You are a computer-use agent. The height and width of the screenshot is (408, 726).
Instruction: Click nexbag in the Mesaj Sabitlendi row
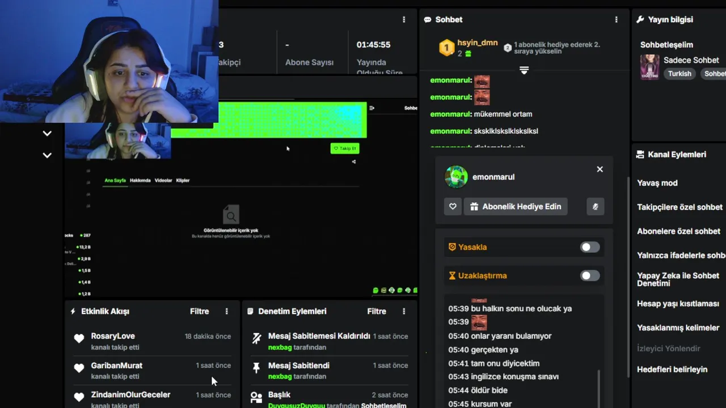[280, 376]
